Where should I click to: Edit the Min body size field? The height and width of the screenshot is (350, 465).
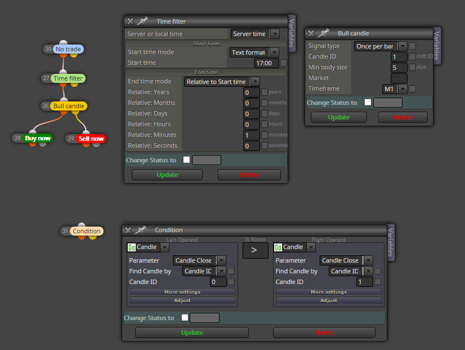click(399, 68)
